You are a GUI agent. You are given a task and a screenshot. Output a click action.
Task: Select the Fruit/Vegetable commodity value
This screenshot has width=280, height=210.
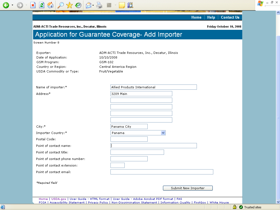coord(111,71)
